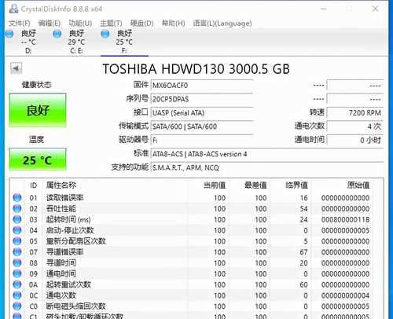Click status orb for attribute 01 读取错误率
Screen dimensions: 393x319
[17, 197]
